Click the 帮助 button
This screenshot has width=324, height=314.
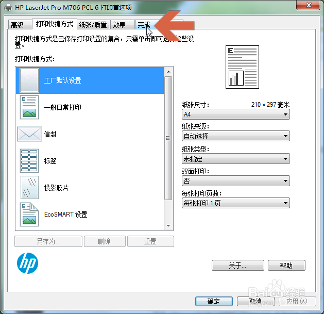(x=286, y=266)
